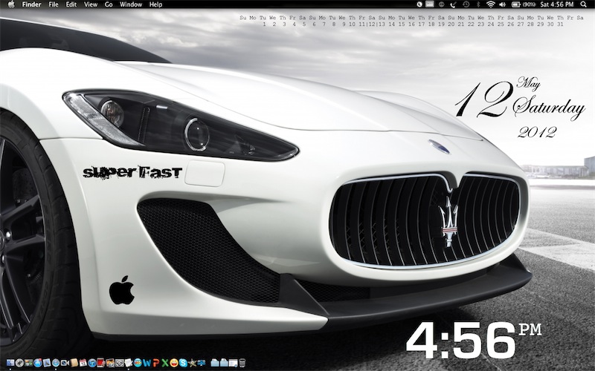Open iMovie star icon in Dock
The height and width of the screenshot is (371, 595).
point(192,363)
